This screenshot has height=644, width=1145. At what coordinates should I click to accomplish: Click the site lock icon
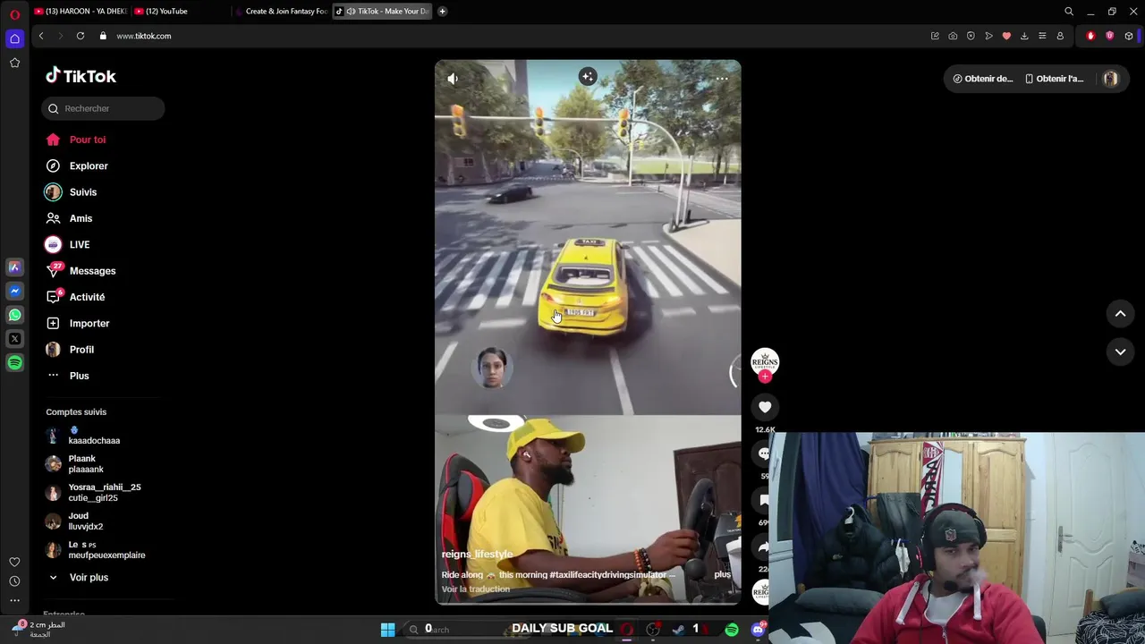pos(103,36)
